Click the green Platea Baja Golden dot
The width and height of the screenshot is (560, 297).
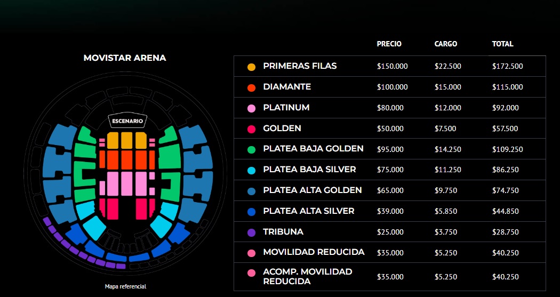tap(252, 150)
